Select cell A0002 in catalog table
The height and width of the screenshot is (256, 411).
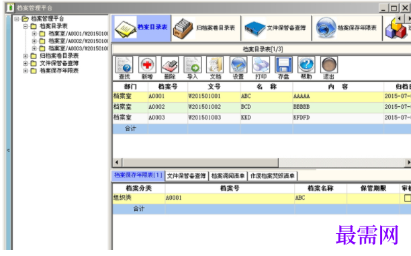tap(168, 108)
